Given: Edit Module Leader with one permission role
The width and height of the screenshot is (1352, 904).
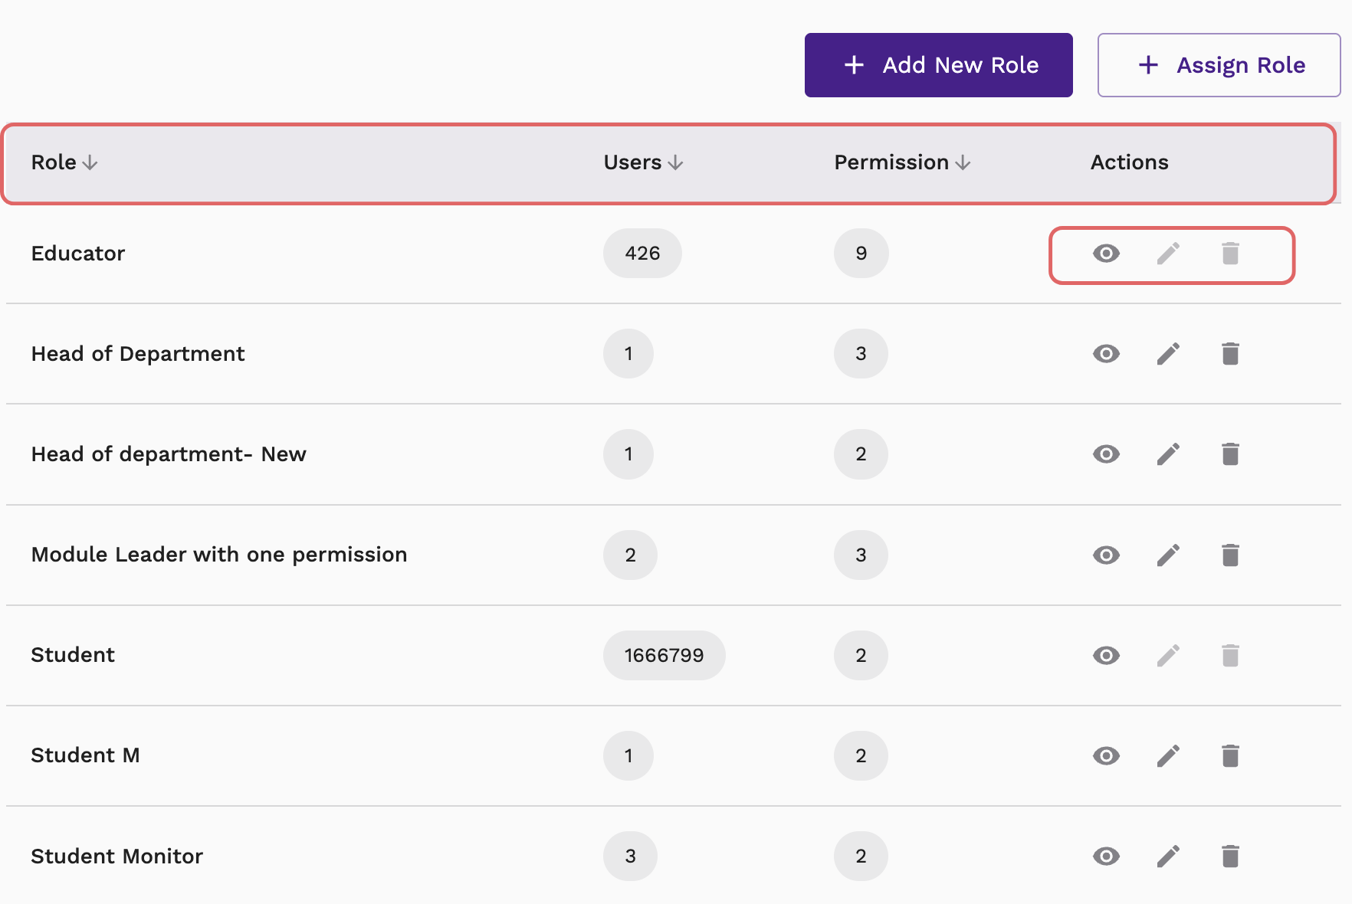Looking at the screenshot, I should pos(1168,555).
